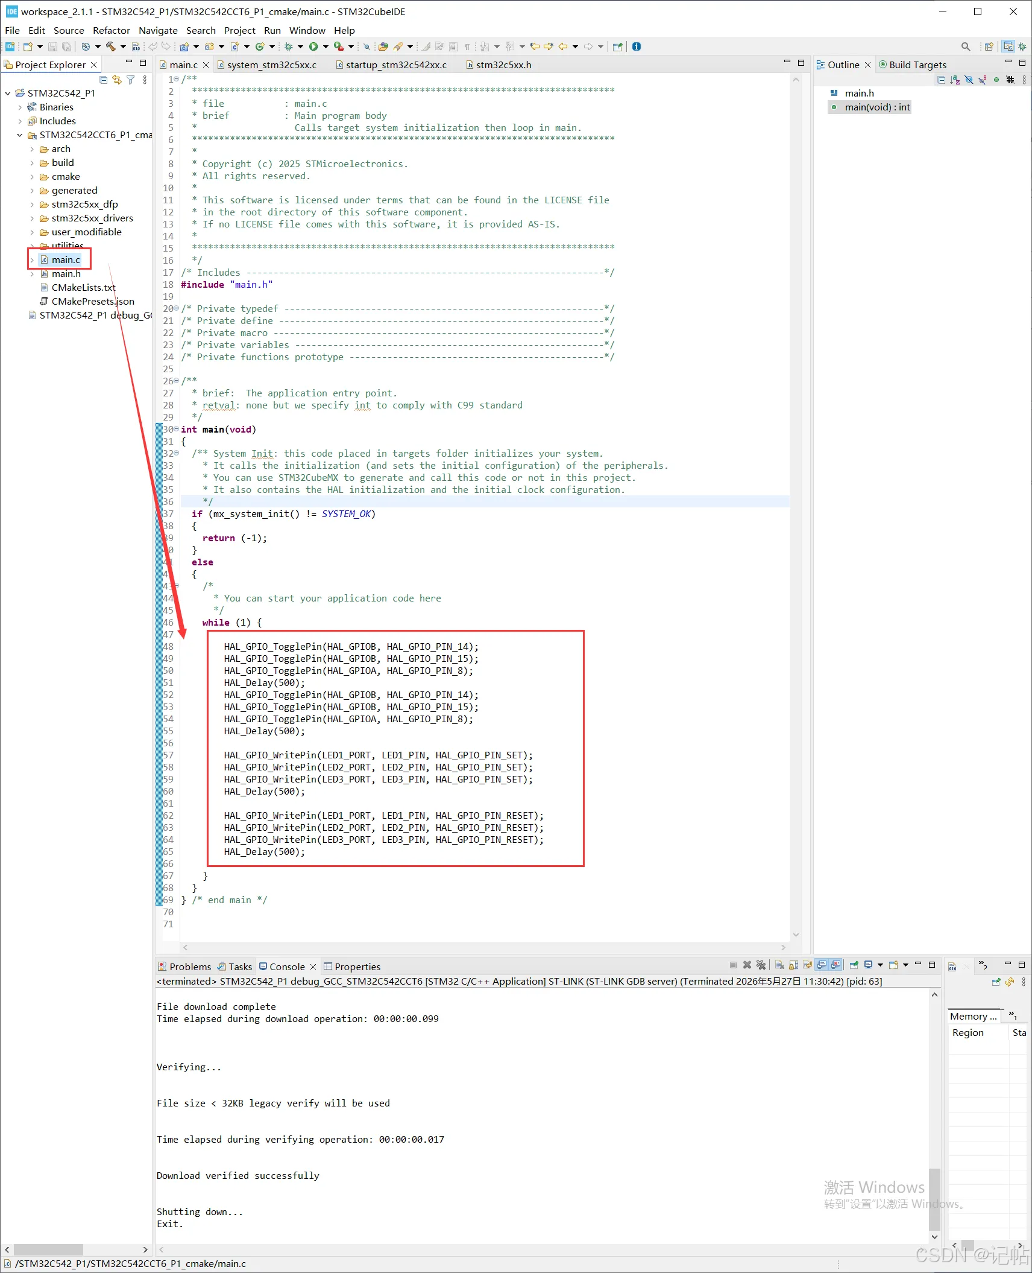1032x1273 pixels.
Task: Switch to the Build Targets tab
Action: click(912, 65)
